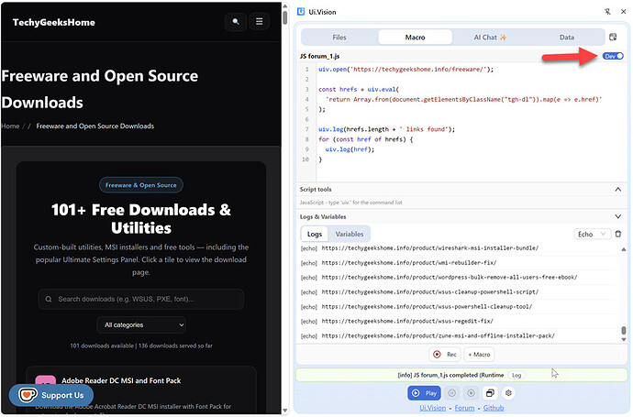Stop macro playback
The image size is (633, 417).
pyautogui.click(x=471, y=393)
